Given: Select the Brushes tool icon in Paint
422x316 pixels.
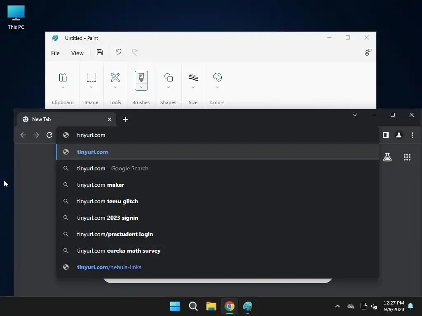Looking at the screenshot, I should tap(141, 77).
